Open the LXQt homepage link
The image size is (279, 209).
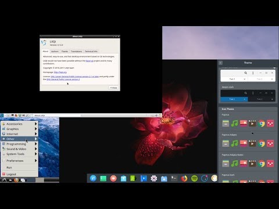(x=60, y=72)
